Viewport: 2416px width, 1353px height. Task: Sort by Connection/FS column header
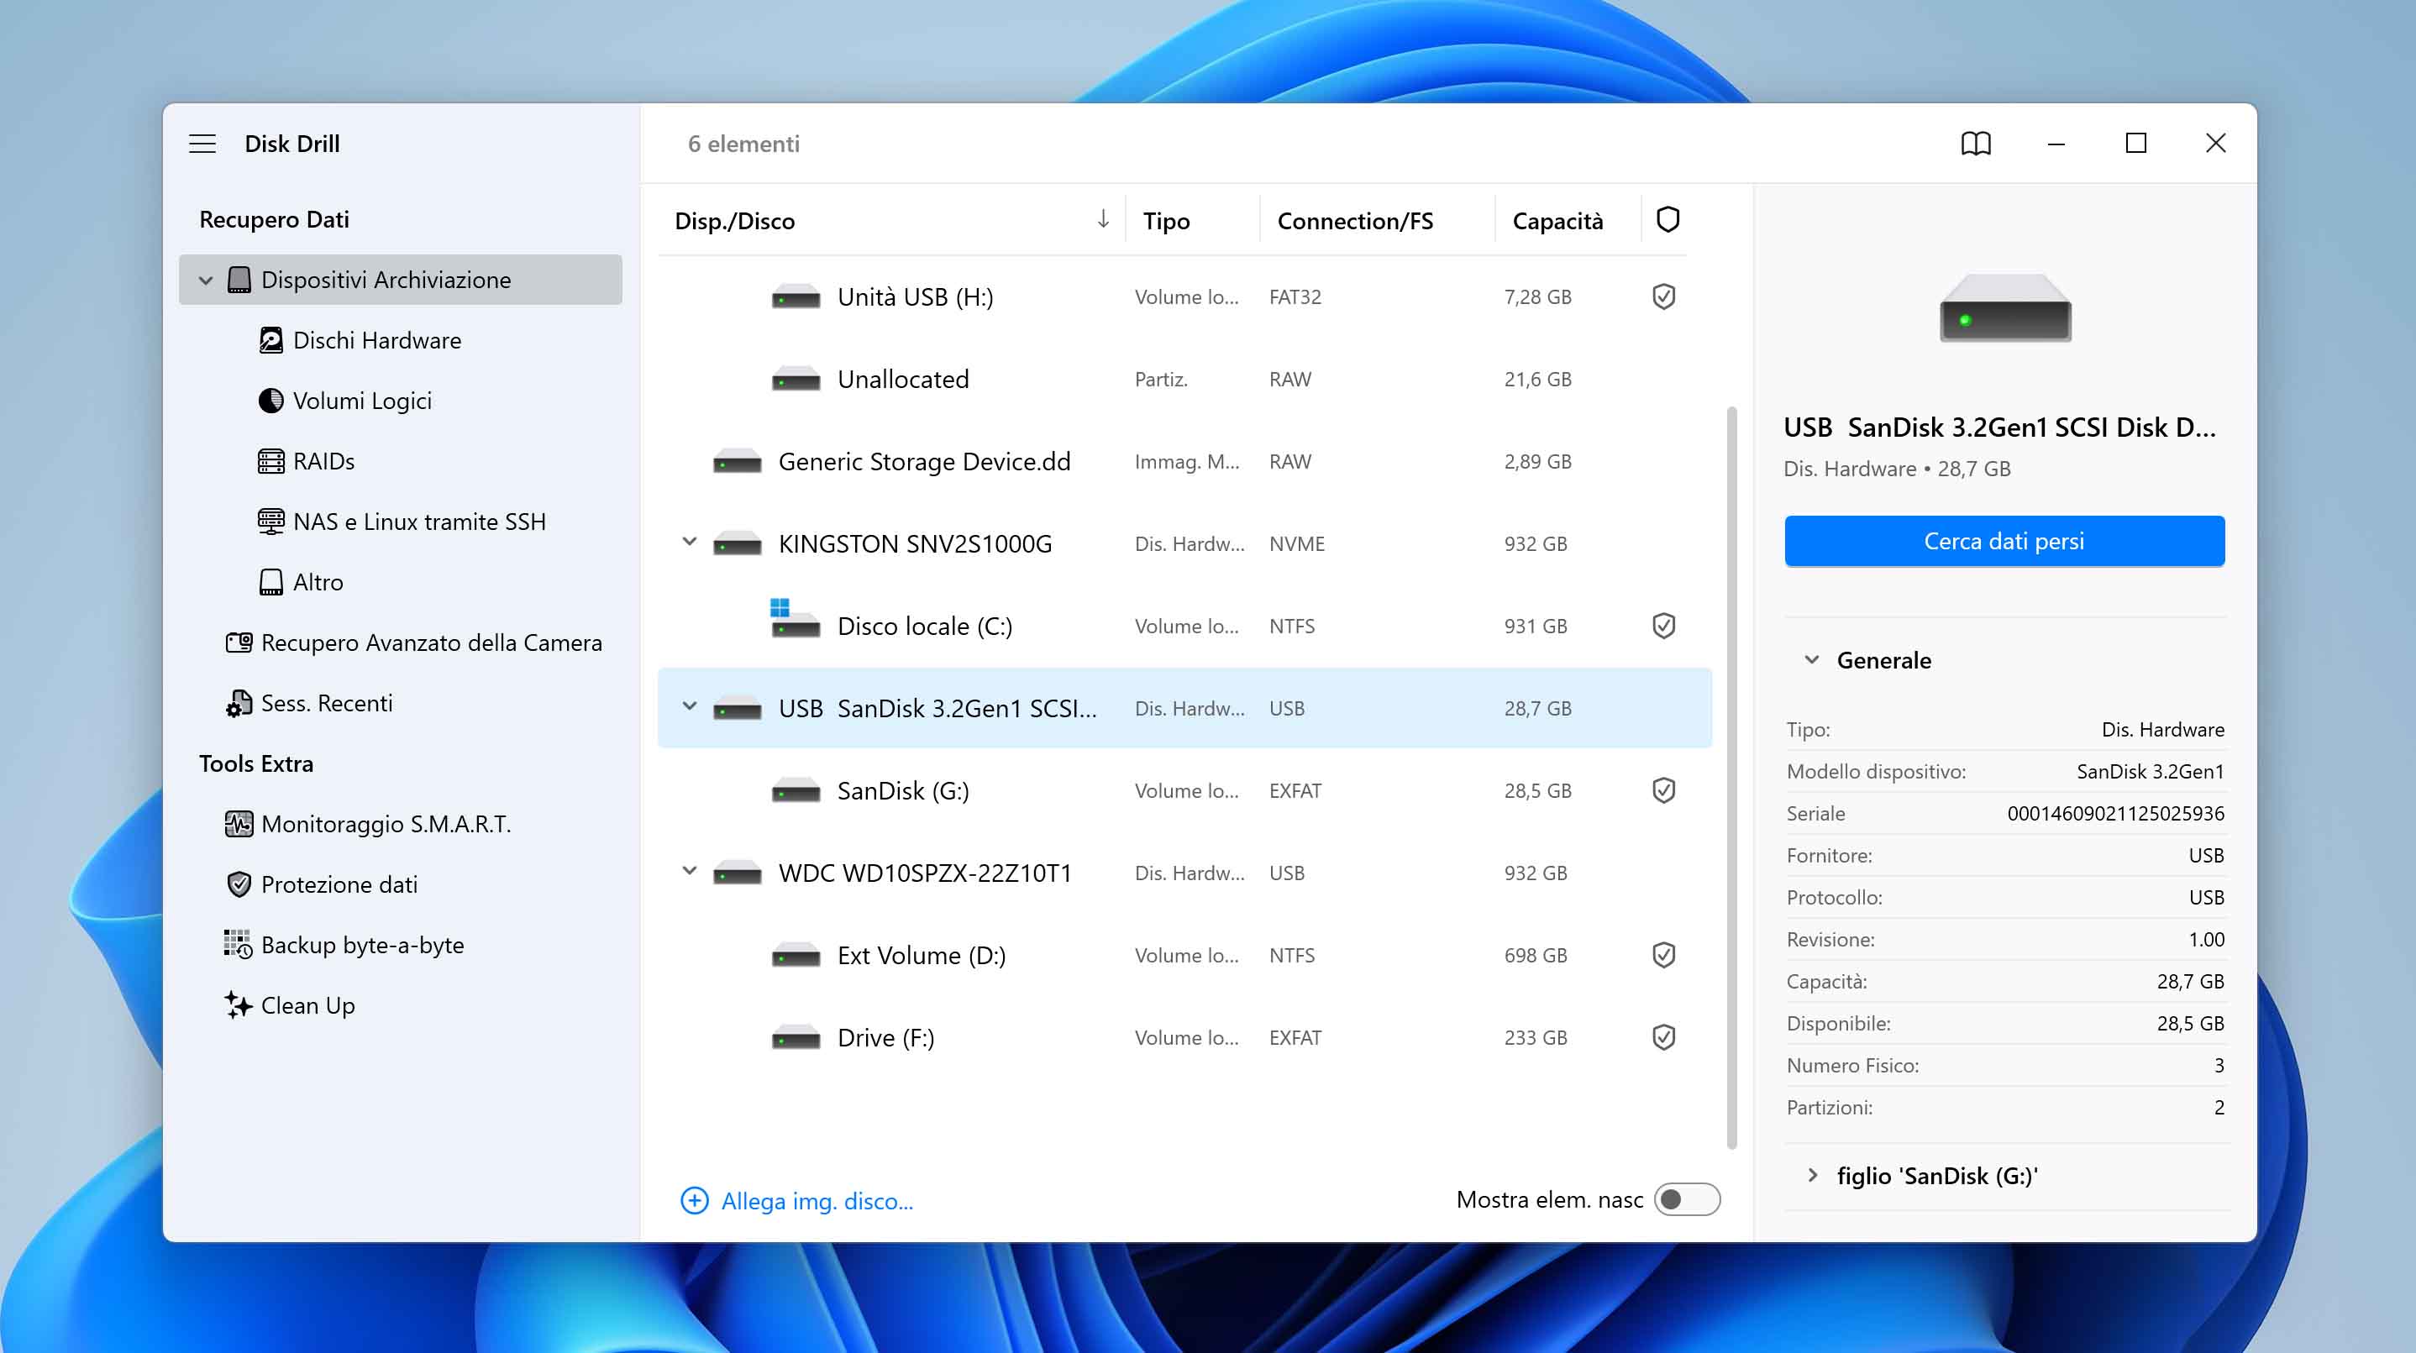[x=1354, y=220]
